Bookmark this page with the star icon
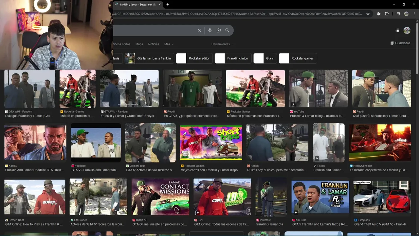This screenshot has width=419, height=236. [368, 14]
